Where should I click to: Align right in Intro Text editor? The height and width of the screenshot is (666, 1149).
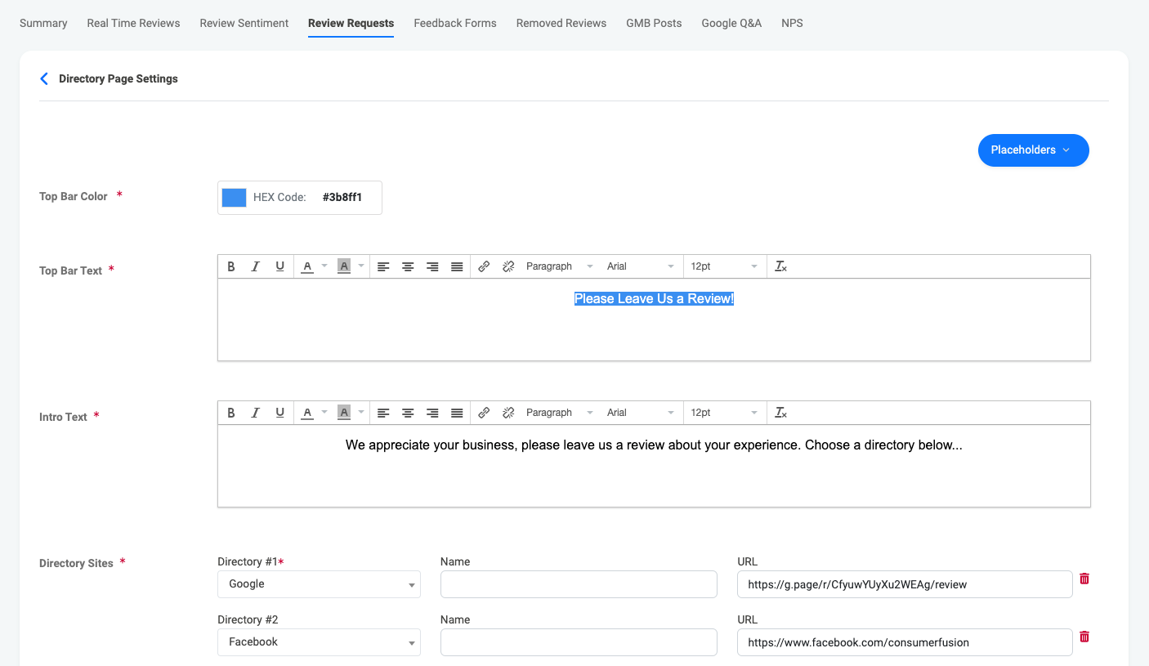click(x=432, y=413)
